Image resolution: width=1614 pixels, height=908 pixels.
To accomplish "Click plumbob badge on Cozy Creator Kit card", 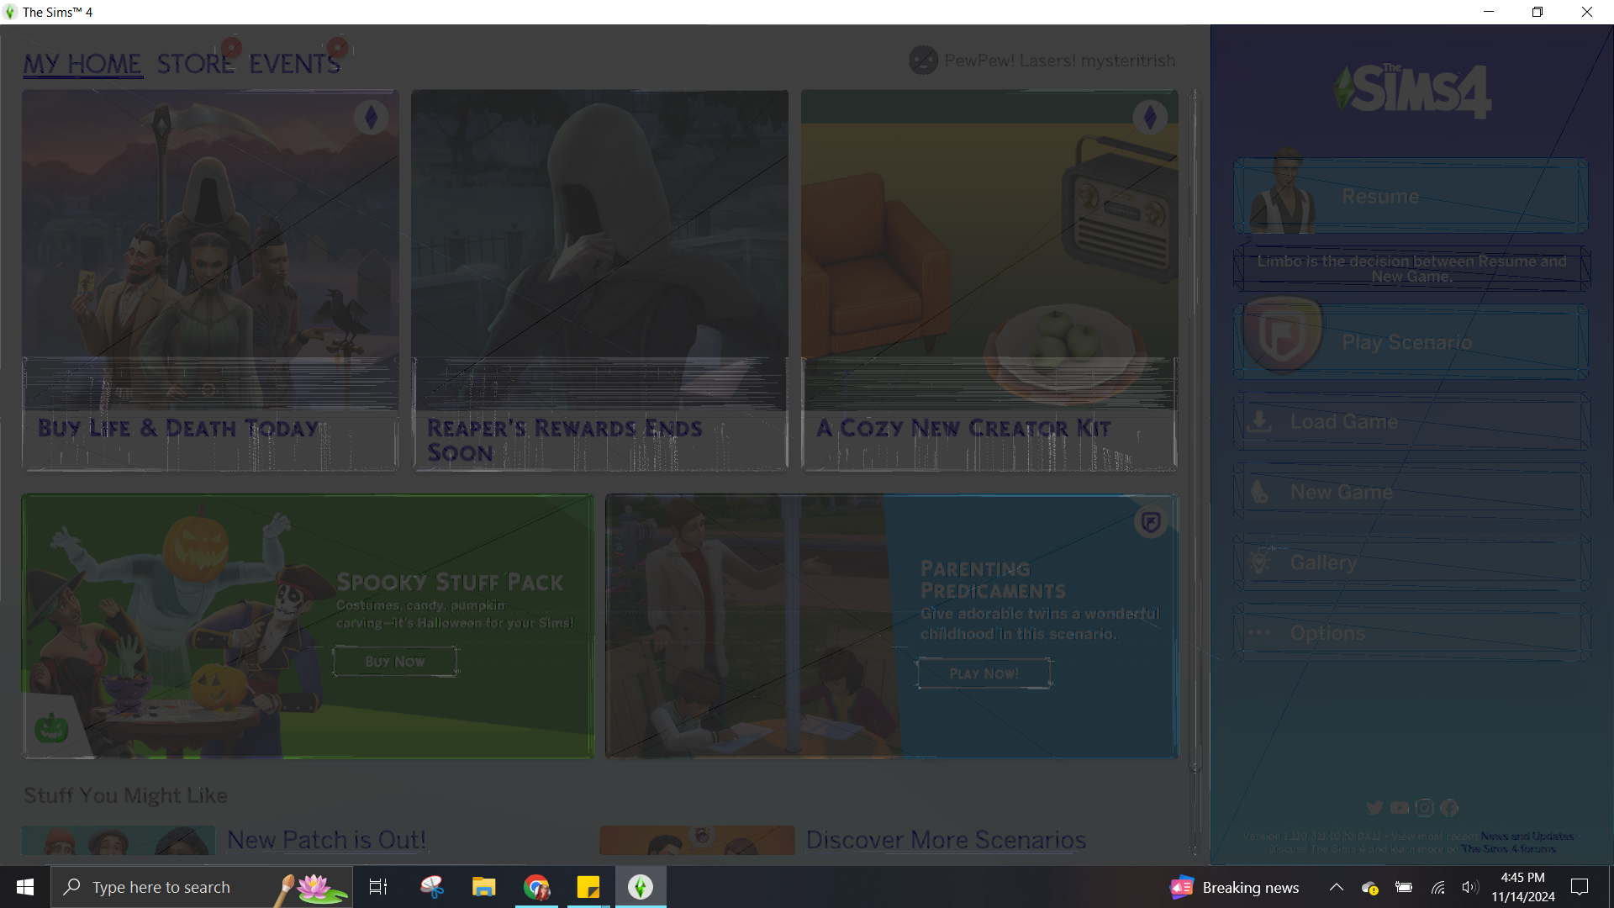I will (x=1150, y=118).
